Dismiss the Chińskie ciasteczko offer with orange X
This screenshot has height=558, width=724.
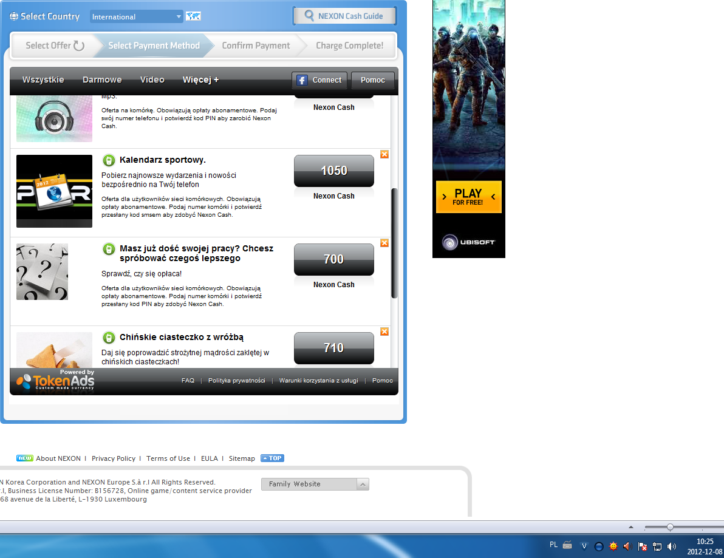384,332
